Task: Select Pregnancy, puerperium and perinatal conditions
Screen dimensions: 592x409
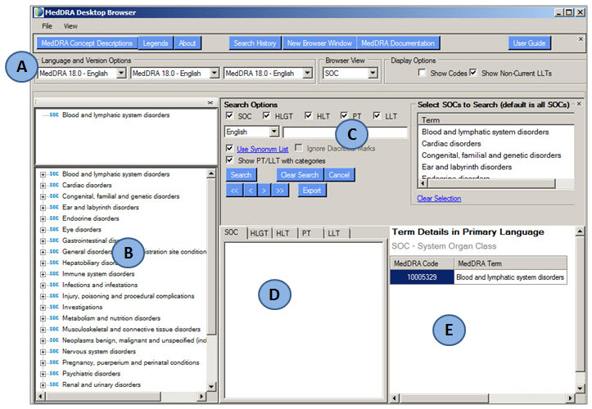Action: pyautogui.click(x=131, y=362)
